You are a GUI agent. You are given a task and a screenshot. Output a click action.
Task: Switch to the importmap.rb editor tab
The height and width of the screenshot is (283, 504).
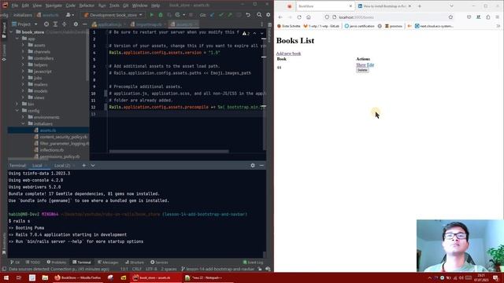point(148,24)
